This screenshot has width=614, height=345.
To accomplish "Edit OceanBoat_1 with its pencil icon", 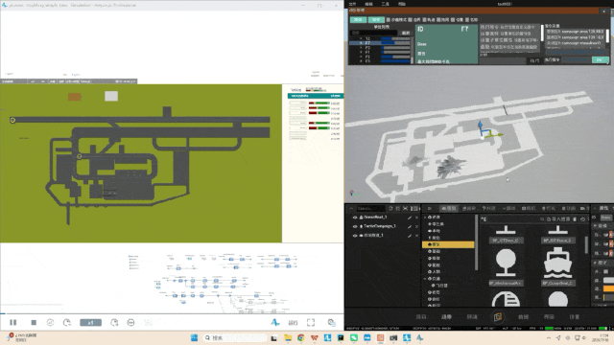I will click(410, 218).
